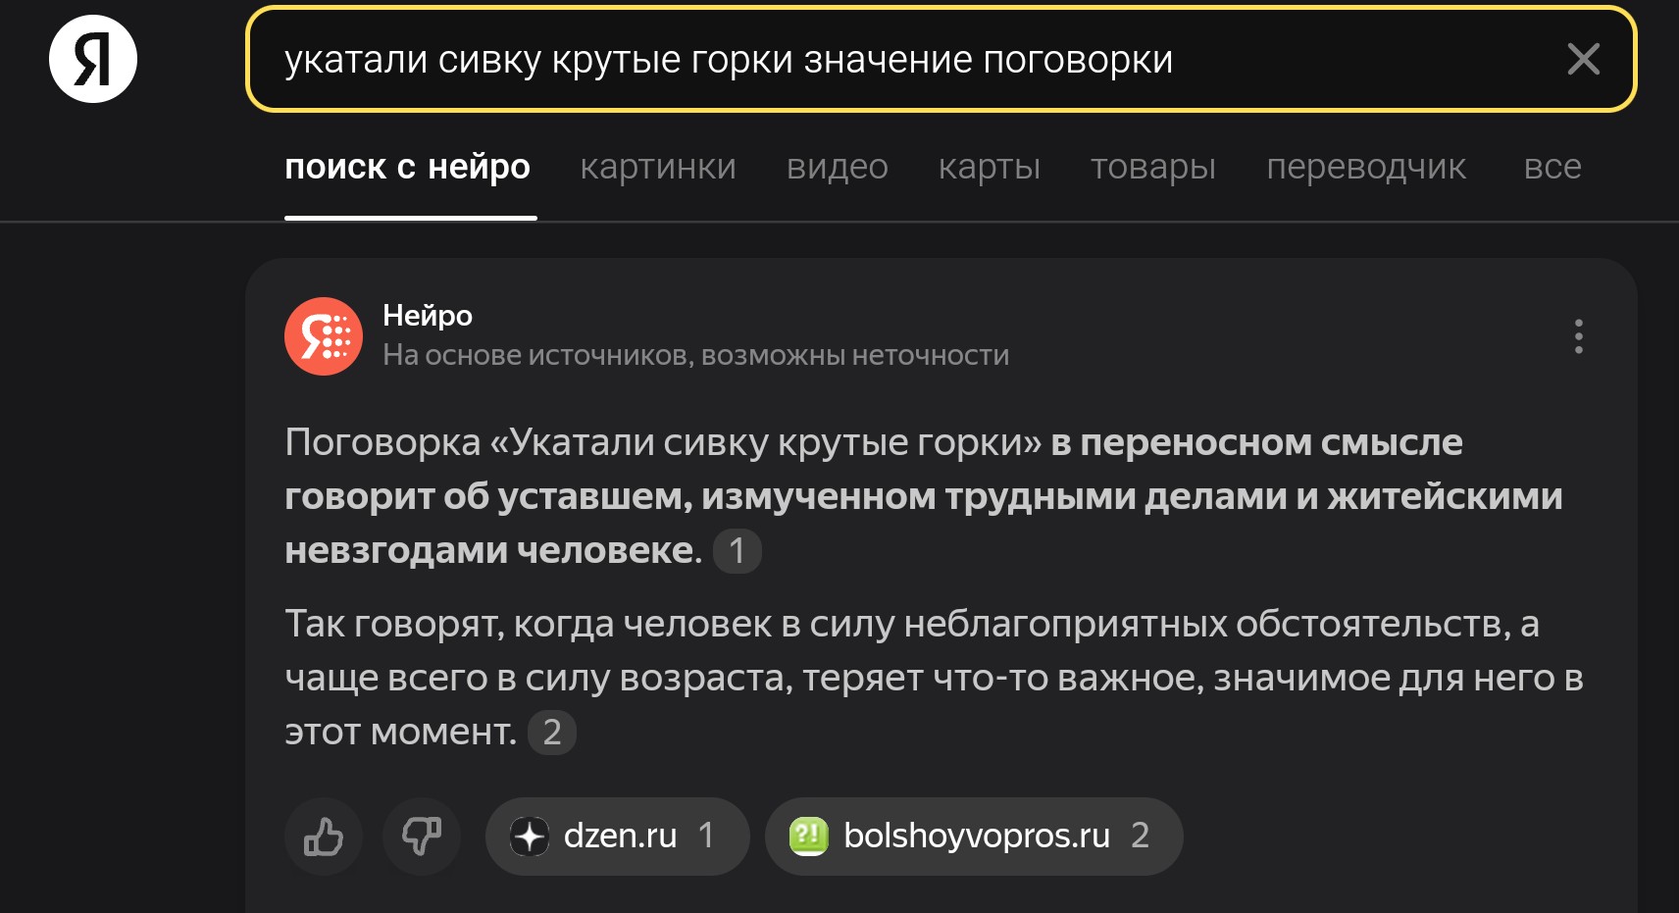
Task: Click the thumbs down dislike icon
Action: point(422,837)
